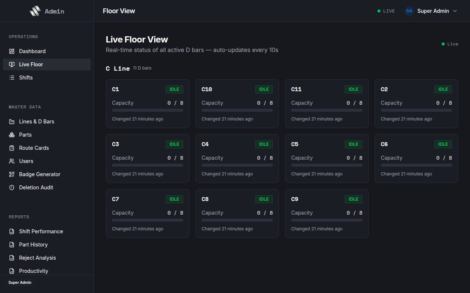Open the C10 D bar card

coord(237,104)
